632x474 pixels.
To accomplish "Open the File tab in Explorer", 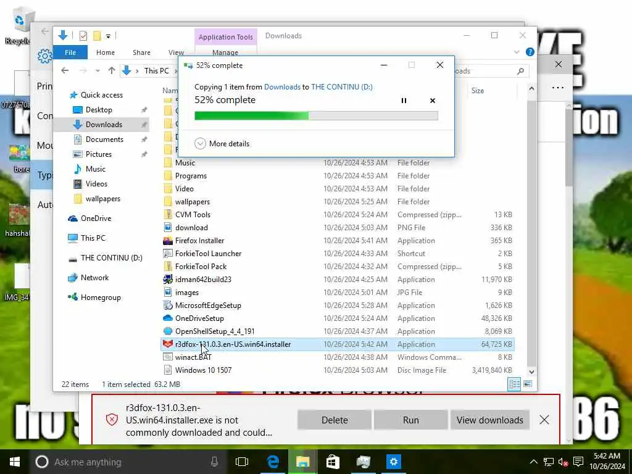I will pos(70,52).
